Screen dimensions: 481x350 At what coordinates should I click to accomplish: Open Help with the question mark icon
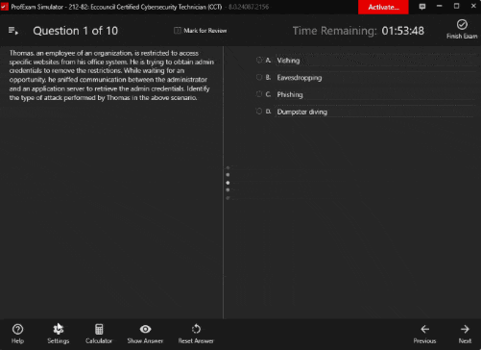(17, 329)
